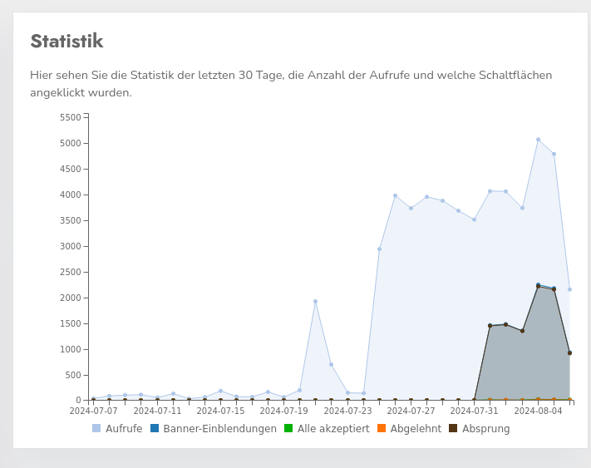Image resolution: width=591 pixels, height=468 pixels.
Task: Click the 2024-08-04 x-axis date label
Action: pyautogui.click(x=538, y=411)
